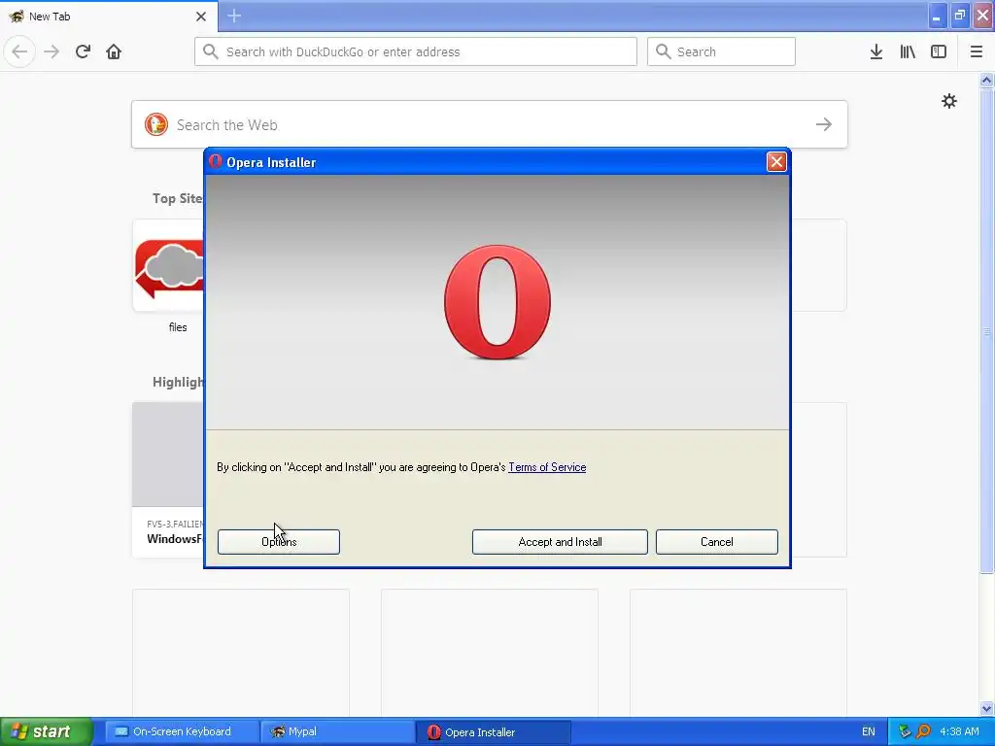Open the Library bookmarks icon
995x746 pixels.
908,51
